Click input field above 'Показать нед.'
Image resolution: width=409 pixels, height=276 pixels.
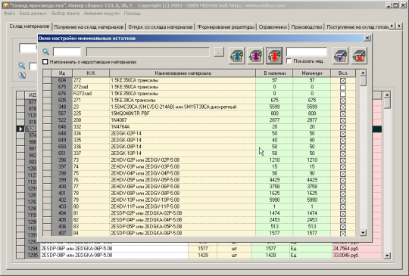pos(307,51)
